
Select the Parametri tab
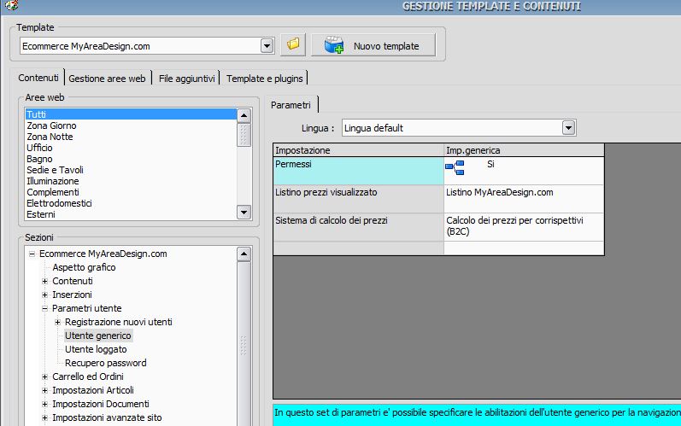pos(291,105)
